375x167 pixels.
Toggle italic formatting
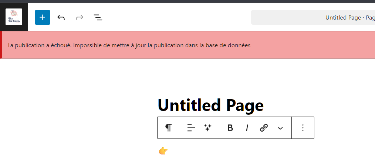click(247, 128)
